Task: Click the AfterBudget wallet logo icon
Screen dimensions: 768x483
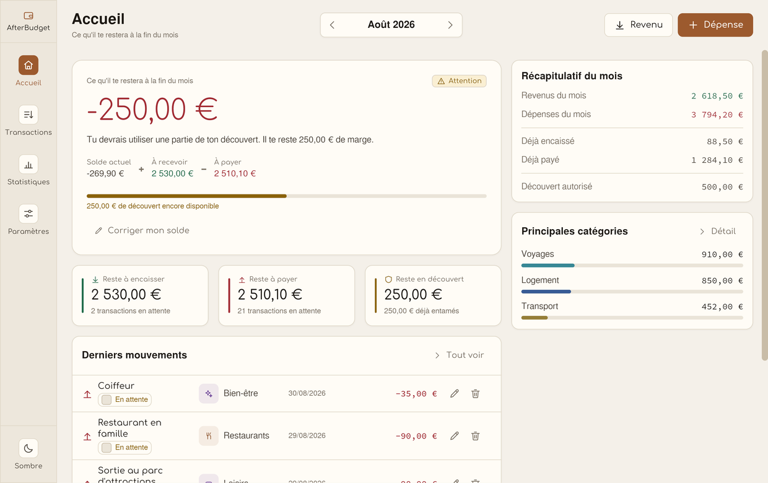Action: [x=28, y=15]
